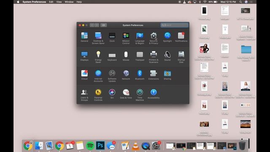Click the Search field in System Preferences
The width and height of the screenshot is (270, 152).
[x=174, y=25]
